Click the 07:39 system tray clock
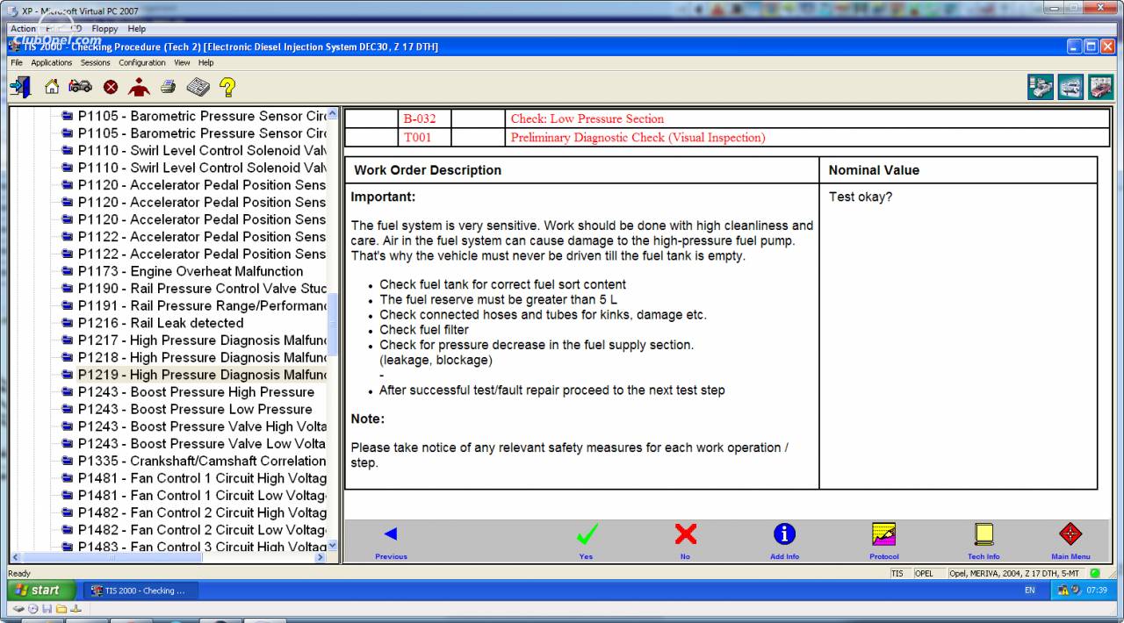 [x=1097, y=591]
